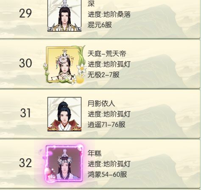Open avatar of rank 29 player

[x=64, y=16]
